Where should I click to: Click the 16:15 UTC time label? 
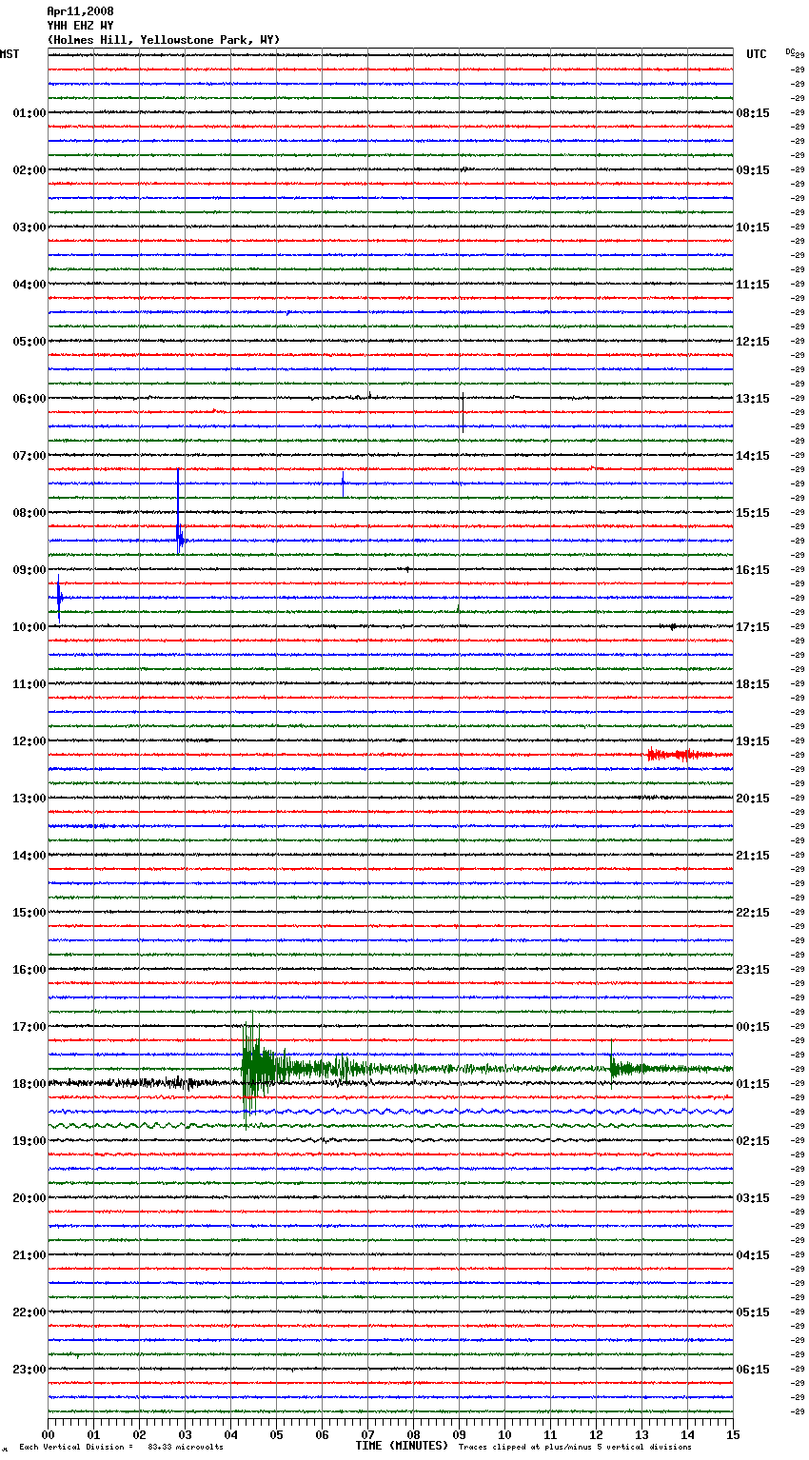pyautogui.click(x=753, y=570)
